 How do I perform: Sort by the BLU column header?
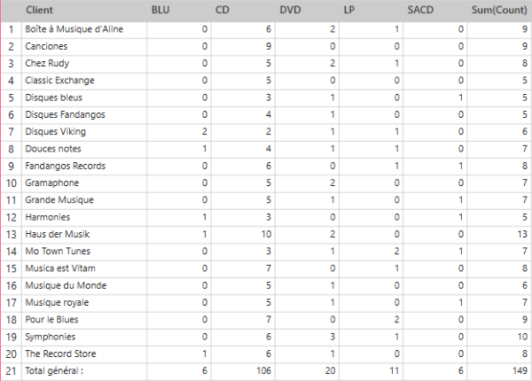pos(161,11)
